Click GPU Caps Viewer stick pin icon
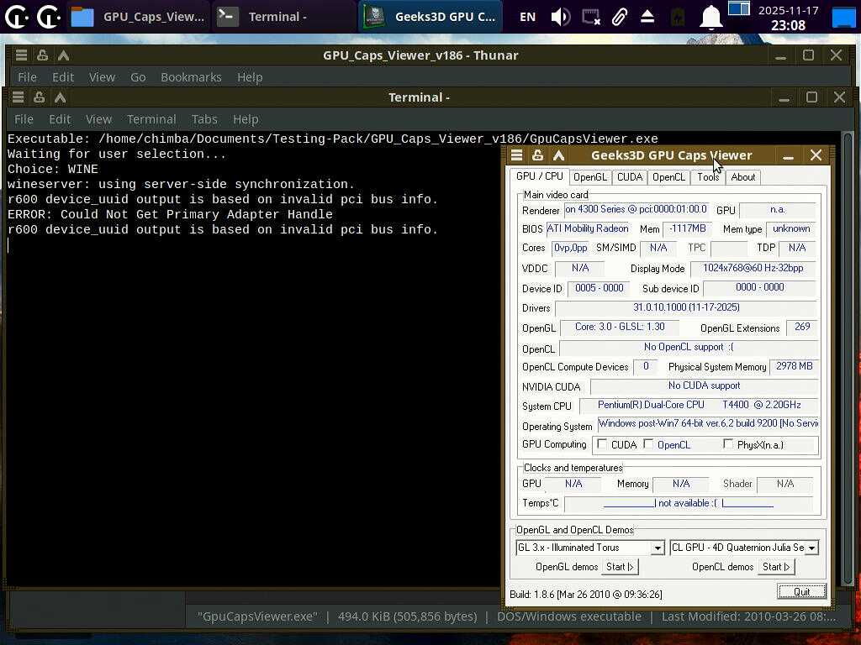The width and height of the screenshot is (861, 645). [537, 155]
